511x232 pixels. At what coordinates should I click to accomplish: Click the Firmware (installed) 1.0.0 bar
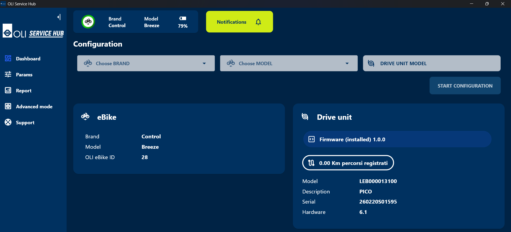pyautogui.click(x=397, y=139)
